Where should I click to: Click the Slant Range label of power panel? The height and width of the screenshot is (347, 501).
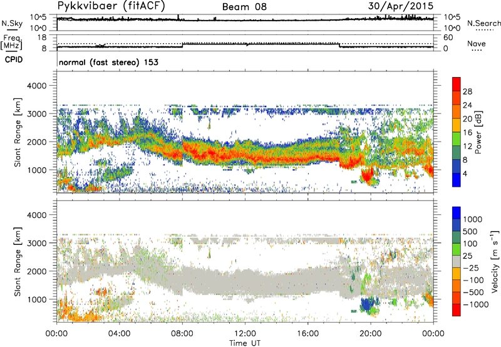pyautogui.click(x=18, y=132)
